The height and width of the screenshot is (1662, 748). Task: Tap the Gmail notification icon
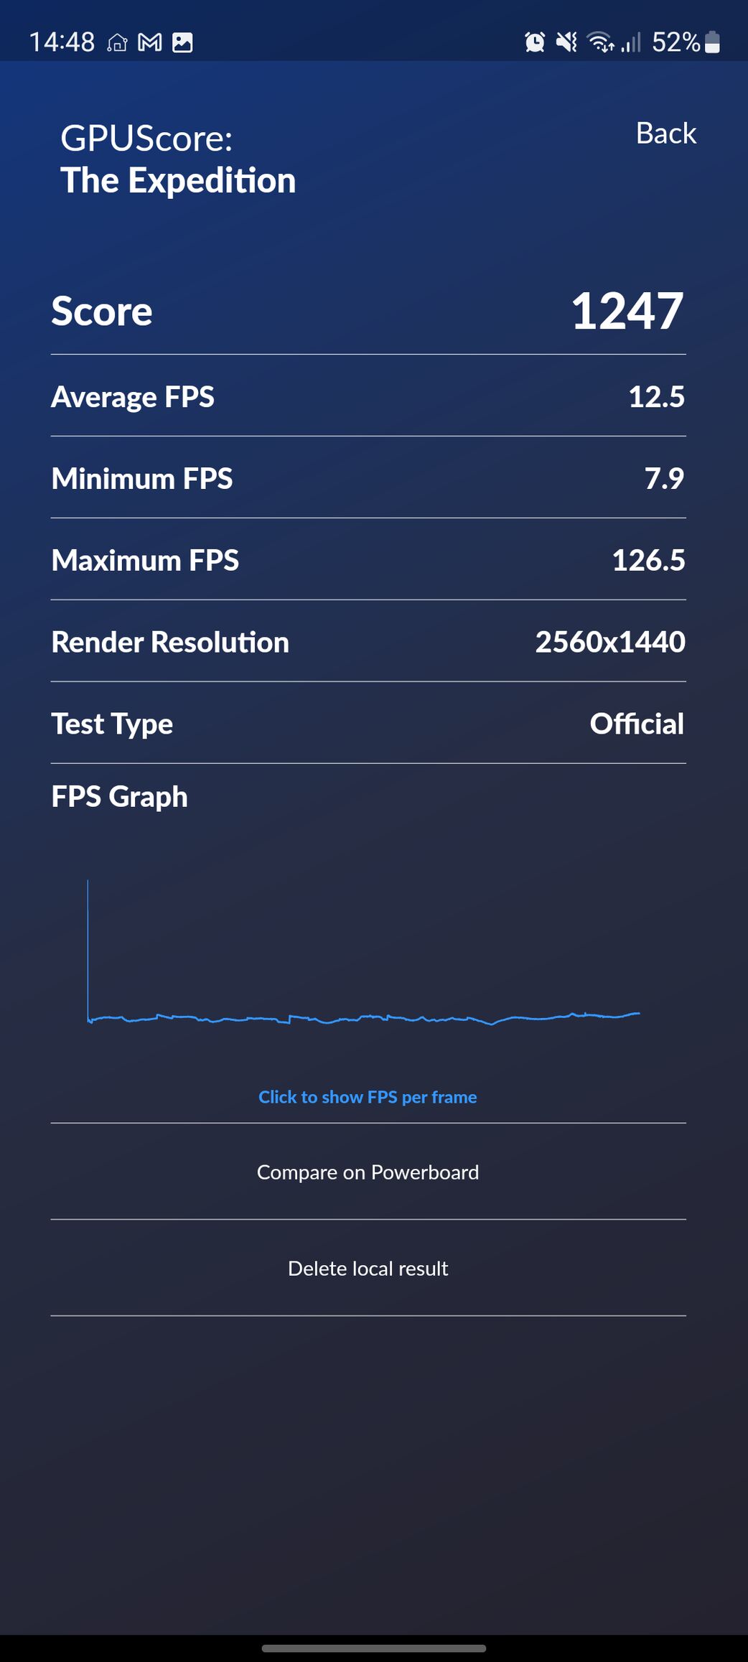coord(150,43)
